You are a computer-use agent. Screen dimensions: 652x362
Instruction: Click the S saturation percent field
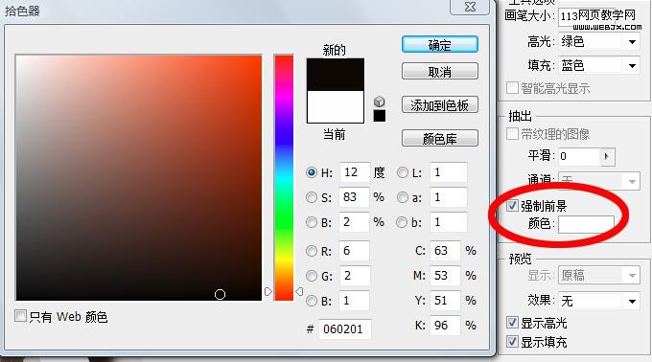tap(354, 197)
